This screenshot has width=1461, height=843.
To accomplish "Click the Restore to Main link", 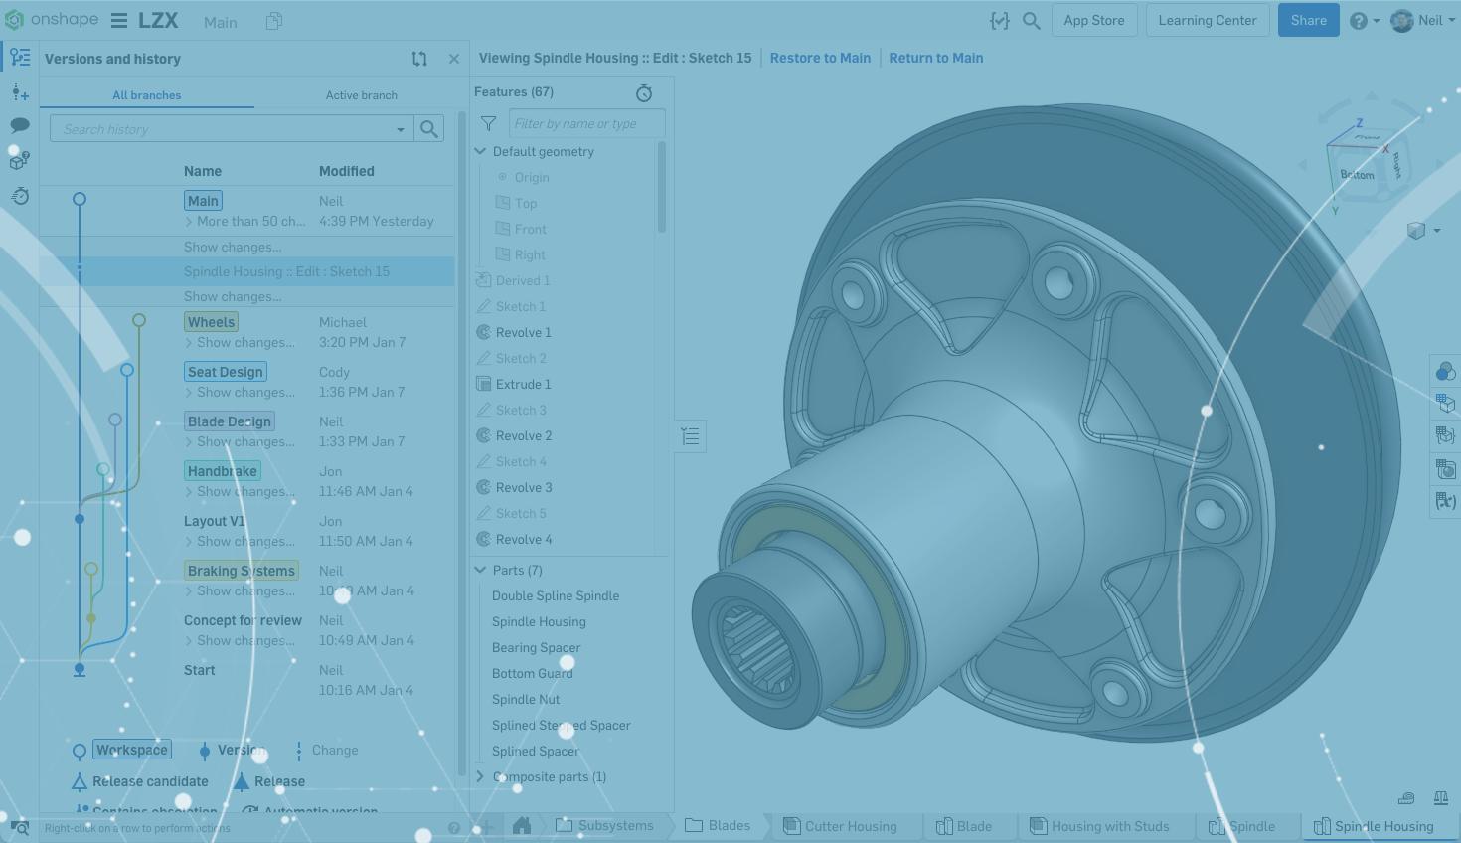I will tap(820, 58).
